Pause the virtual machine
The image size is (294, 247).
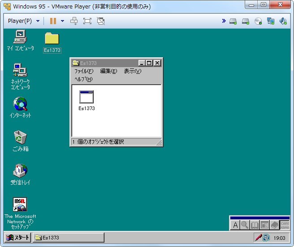[x=53, y=21]
